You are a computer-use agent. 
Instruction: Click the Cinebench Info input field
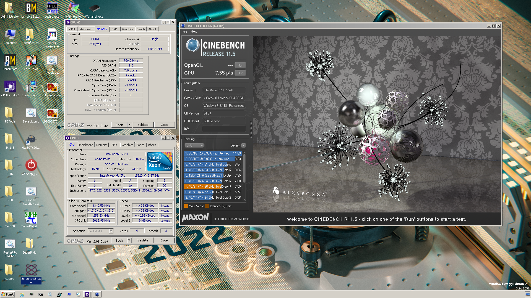[x=224, y=129]
